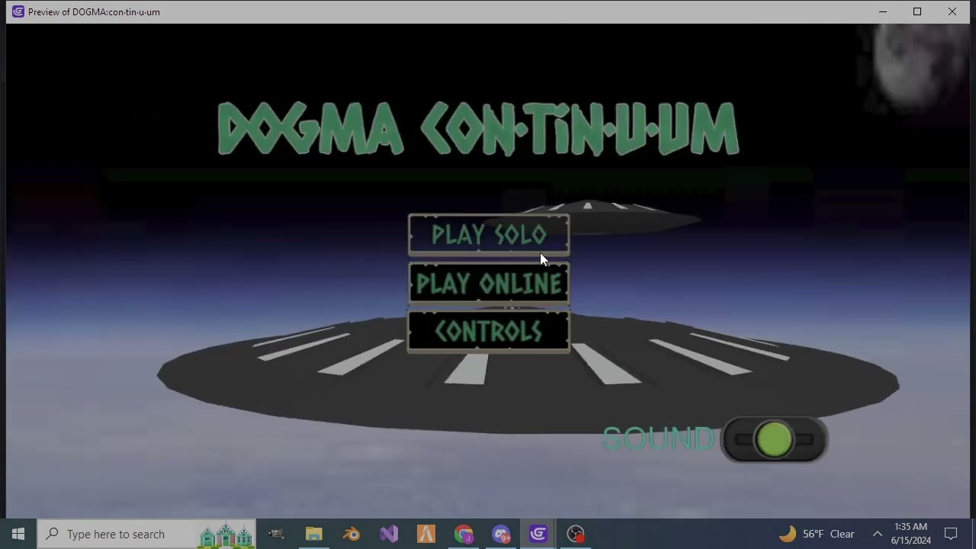Open the notification center
The height and width of the screenshot is (549, 976).
point(951,534)
